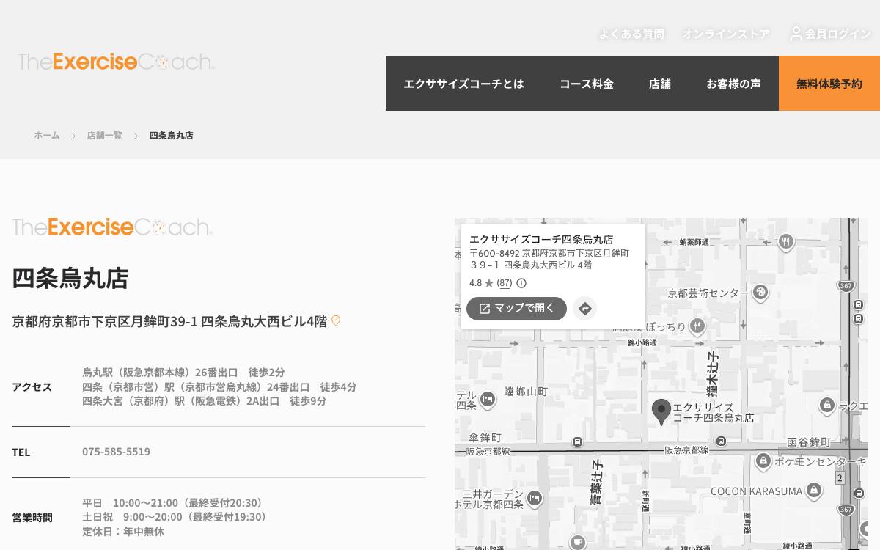Click COCON KARASUMA shopping icon
Screen dimensions: 880x550
pyautogui.click(x=813, y=491)
